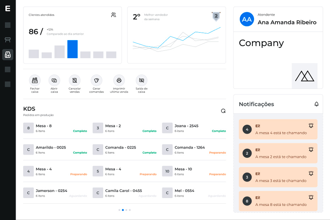This screenshot has width=330, height=220.
Task: Click the clientes atendidos people icon
Action: coord(114,15)
